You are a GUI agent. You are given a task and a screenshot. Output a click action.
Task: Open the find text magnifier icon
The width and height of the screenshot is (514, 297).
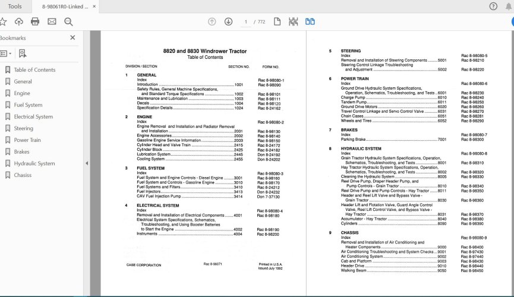tap(68, 21)
